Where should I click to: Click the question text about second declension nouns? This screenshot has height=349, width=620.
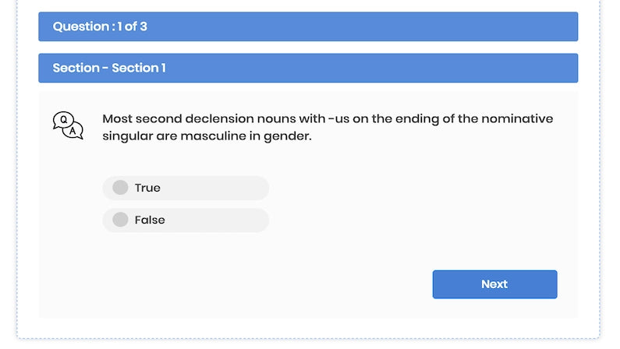pos(328,127)
